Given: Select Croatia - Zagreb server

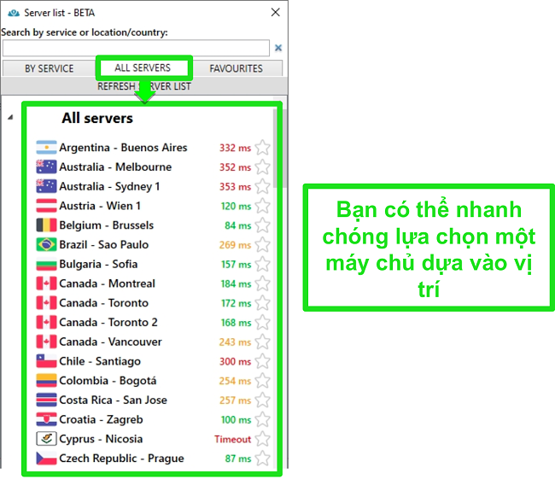Looking at the screenshot, I should click(102, 420).
